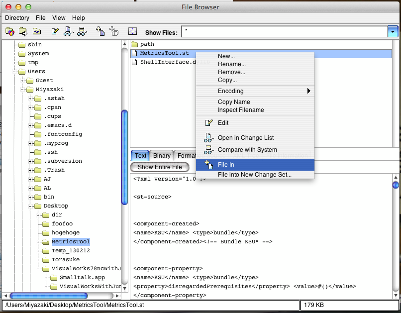Select the hogehoge folder in the tree
This screenshot has width=401, height=313.
pos(66,233)
